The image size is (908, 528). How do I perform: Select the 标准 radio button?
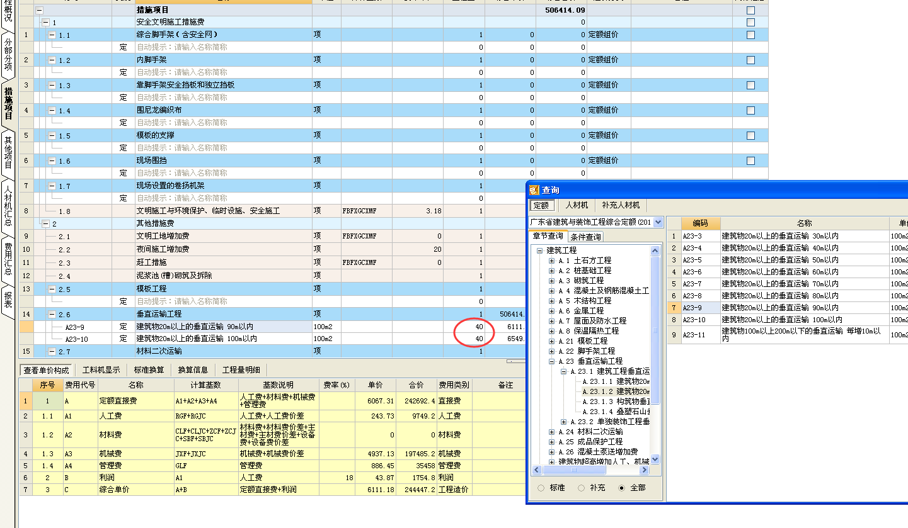tap(541, 488)
